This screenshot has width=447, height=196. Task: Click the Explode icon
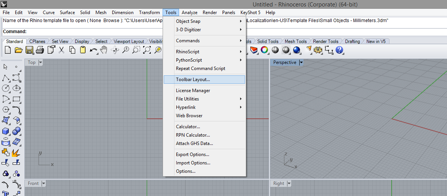click(x=16, y=153)
